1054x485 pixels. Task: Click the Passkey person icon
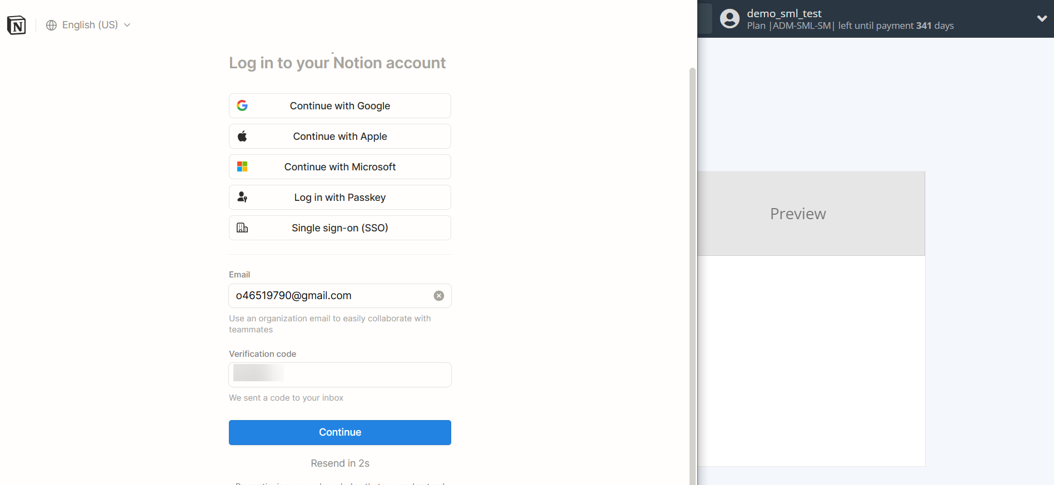tap(242, 197)
